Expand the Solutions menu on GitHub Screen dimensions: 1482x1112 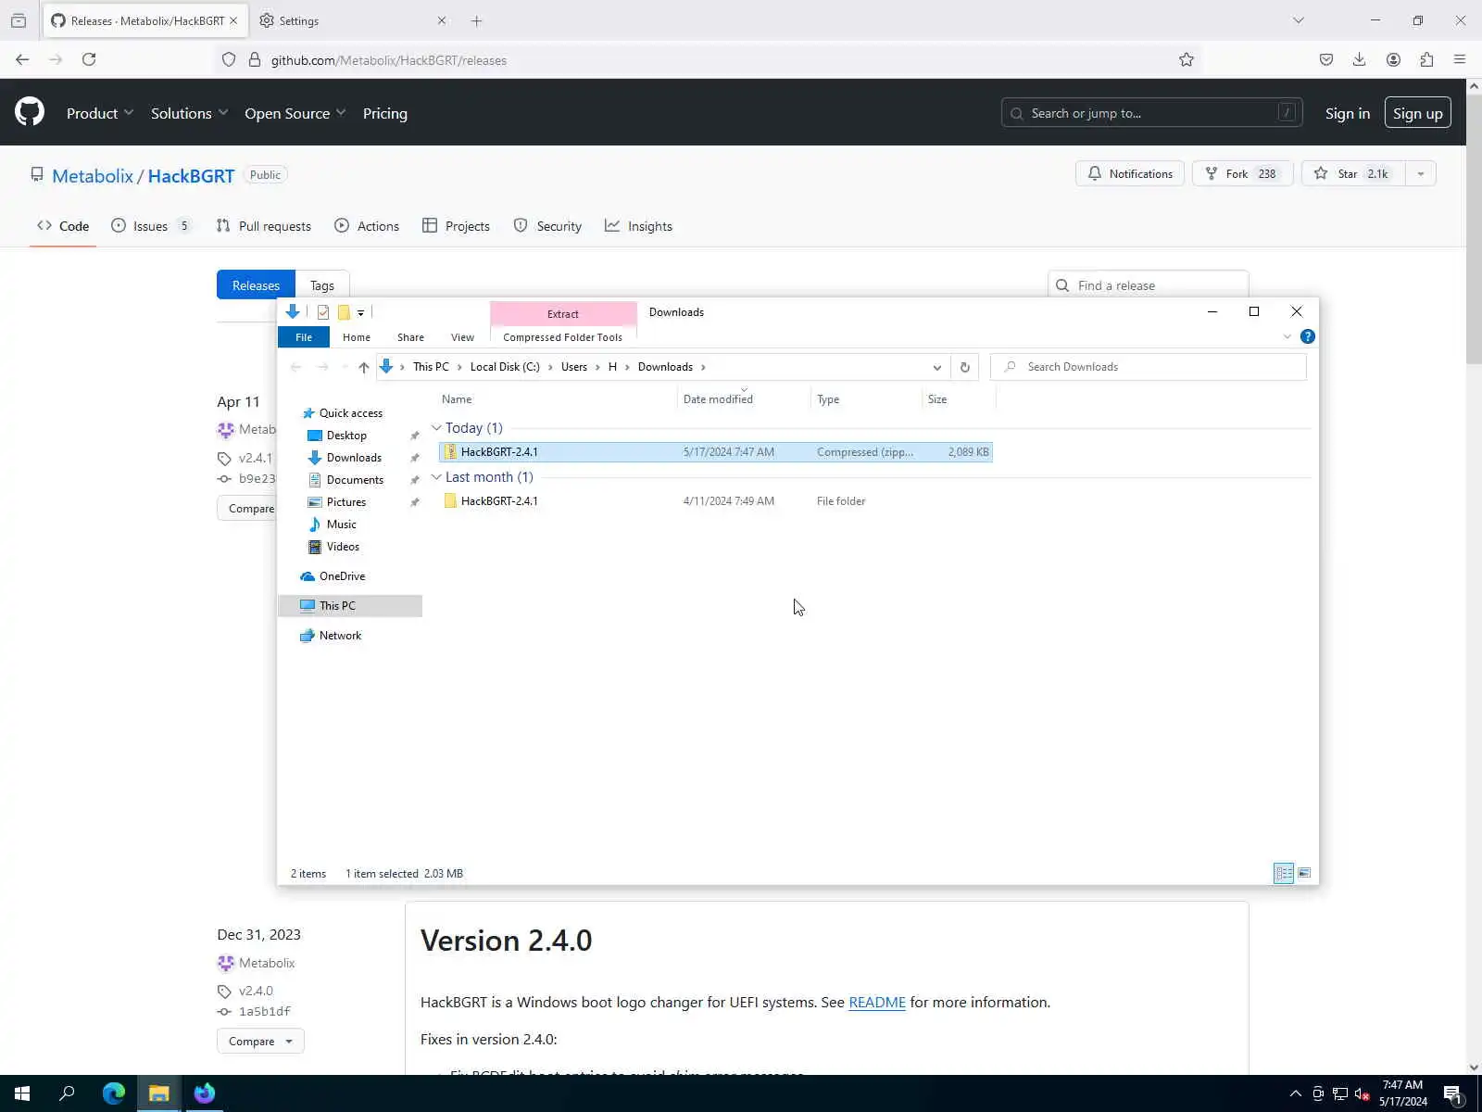pos(189,113)
